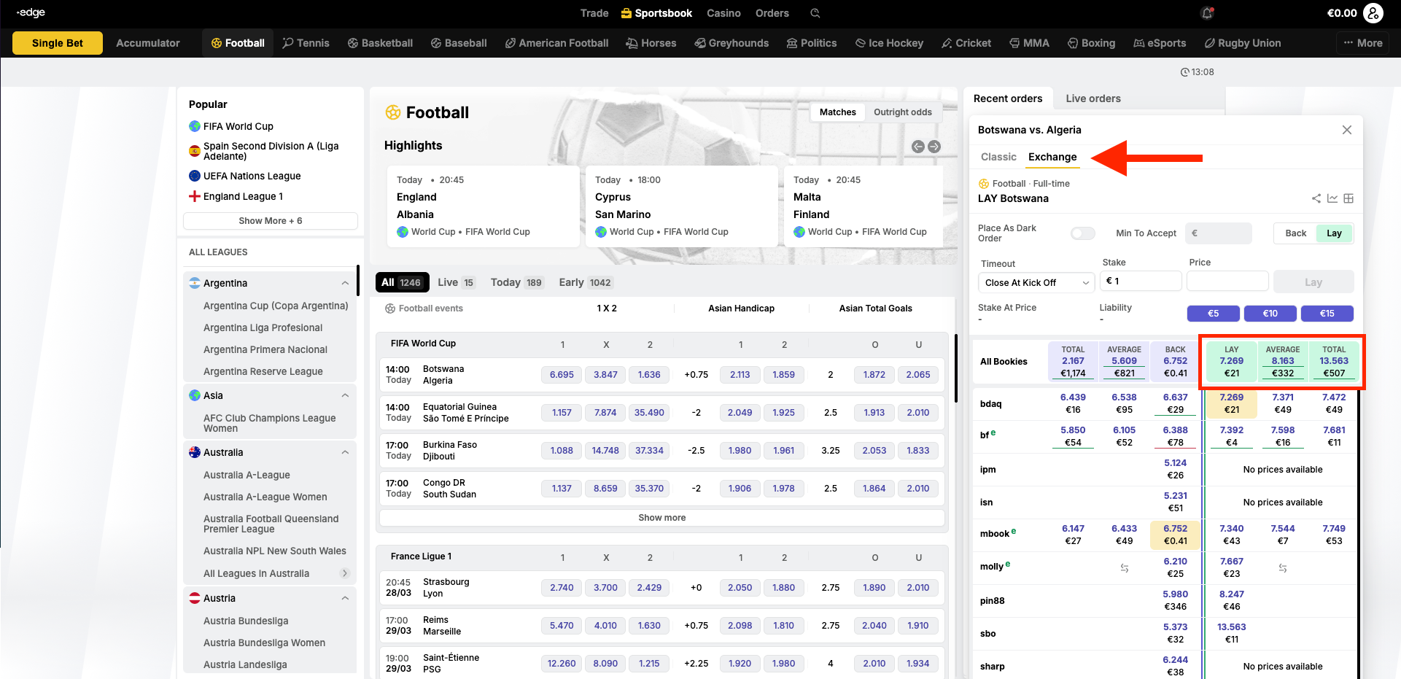Select Accumulator bet mode

148,43
